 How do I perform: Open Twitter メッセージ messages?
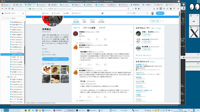click(x=76, y=13)
